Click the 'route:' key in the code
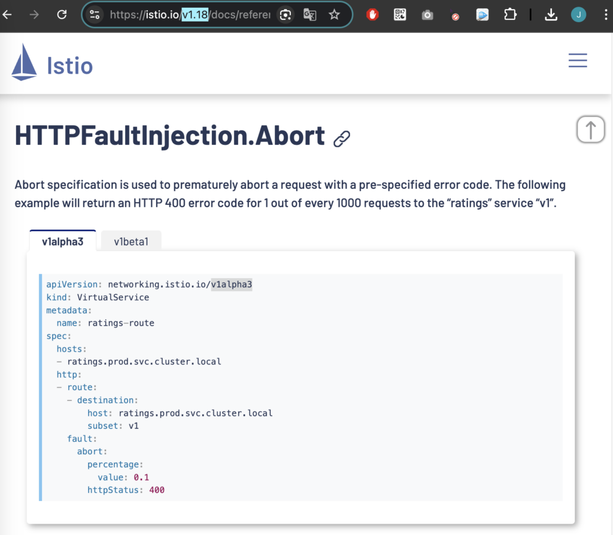613x535 pixels. point(81,387)
